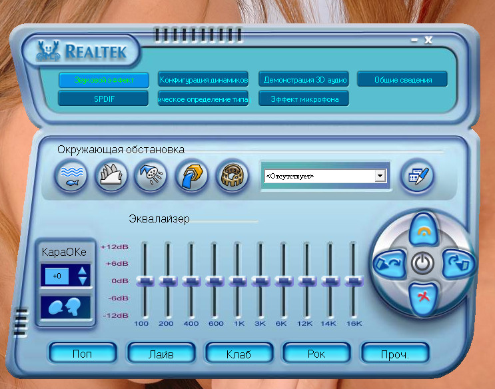Image resolution: width=495 pixels, height=389 pixels.
Task: Switch to Демонстрация 3D аудио tab
Action: pyautogui.click(x=304, y=80)
